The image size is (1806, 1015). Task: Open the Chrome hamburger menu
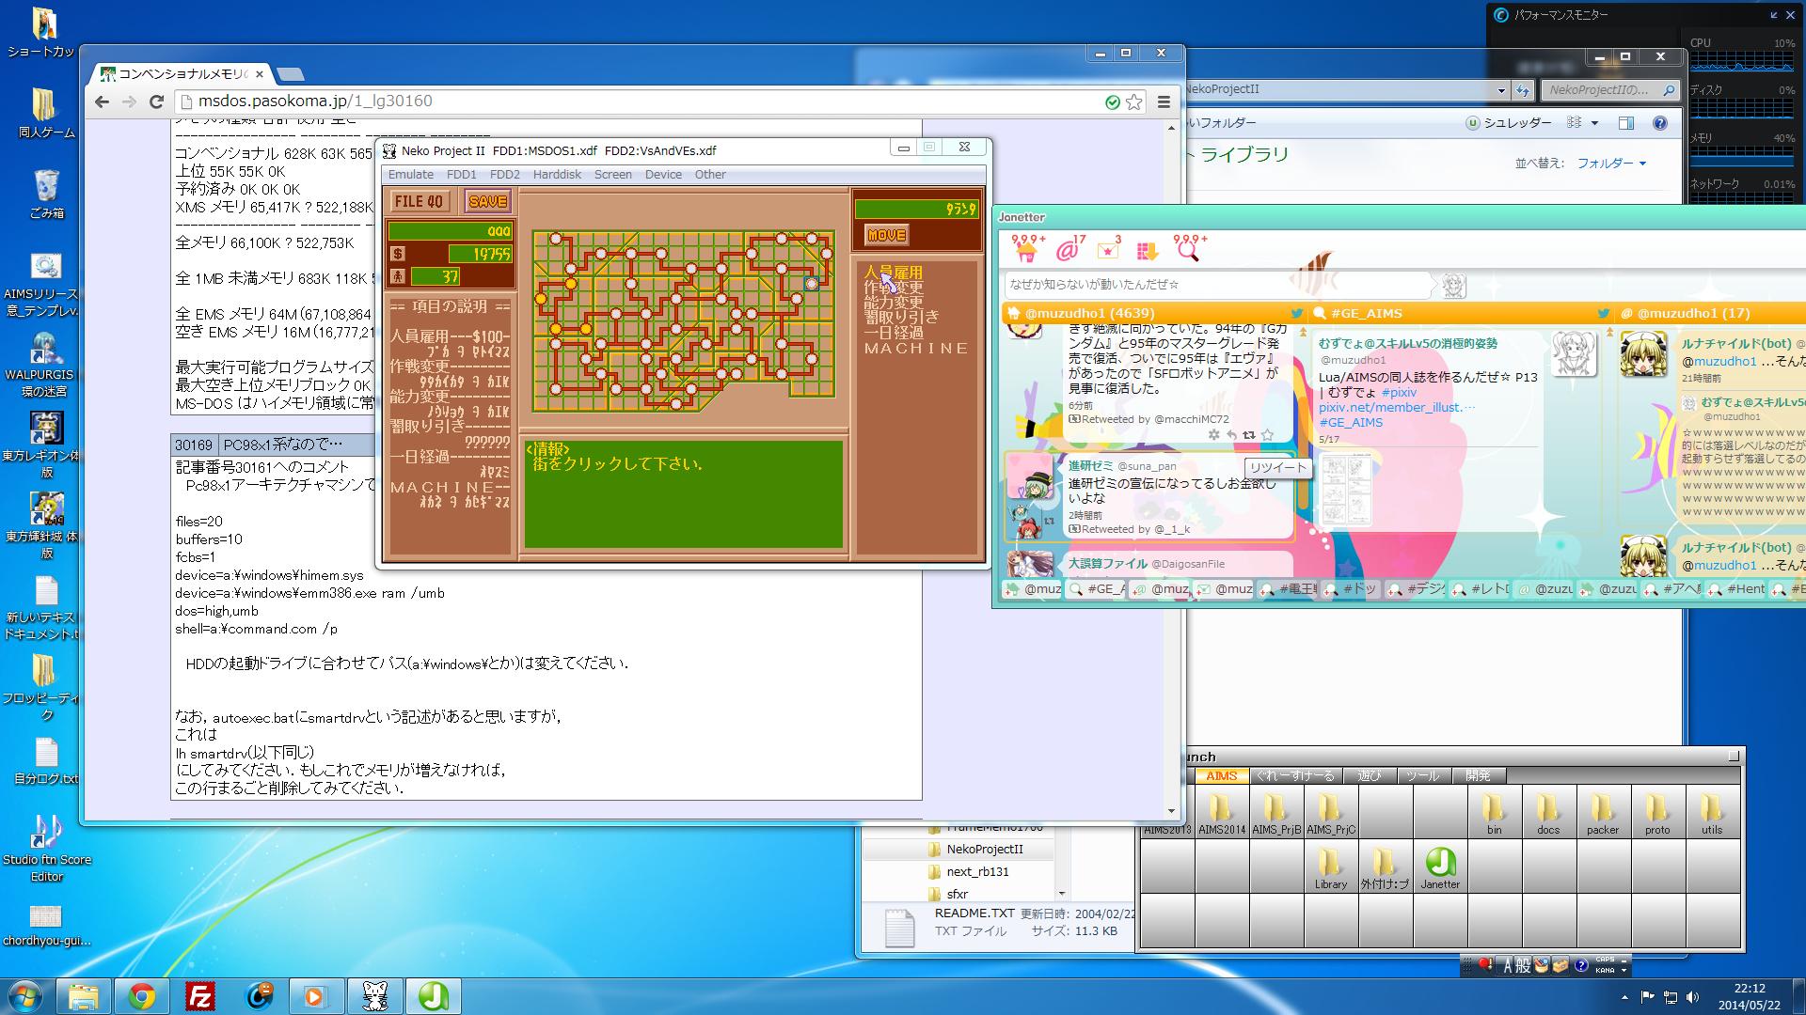(1164, 101)
